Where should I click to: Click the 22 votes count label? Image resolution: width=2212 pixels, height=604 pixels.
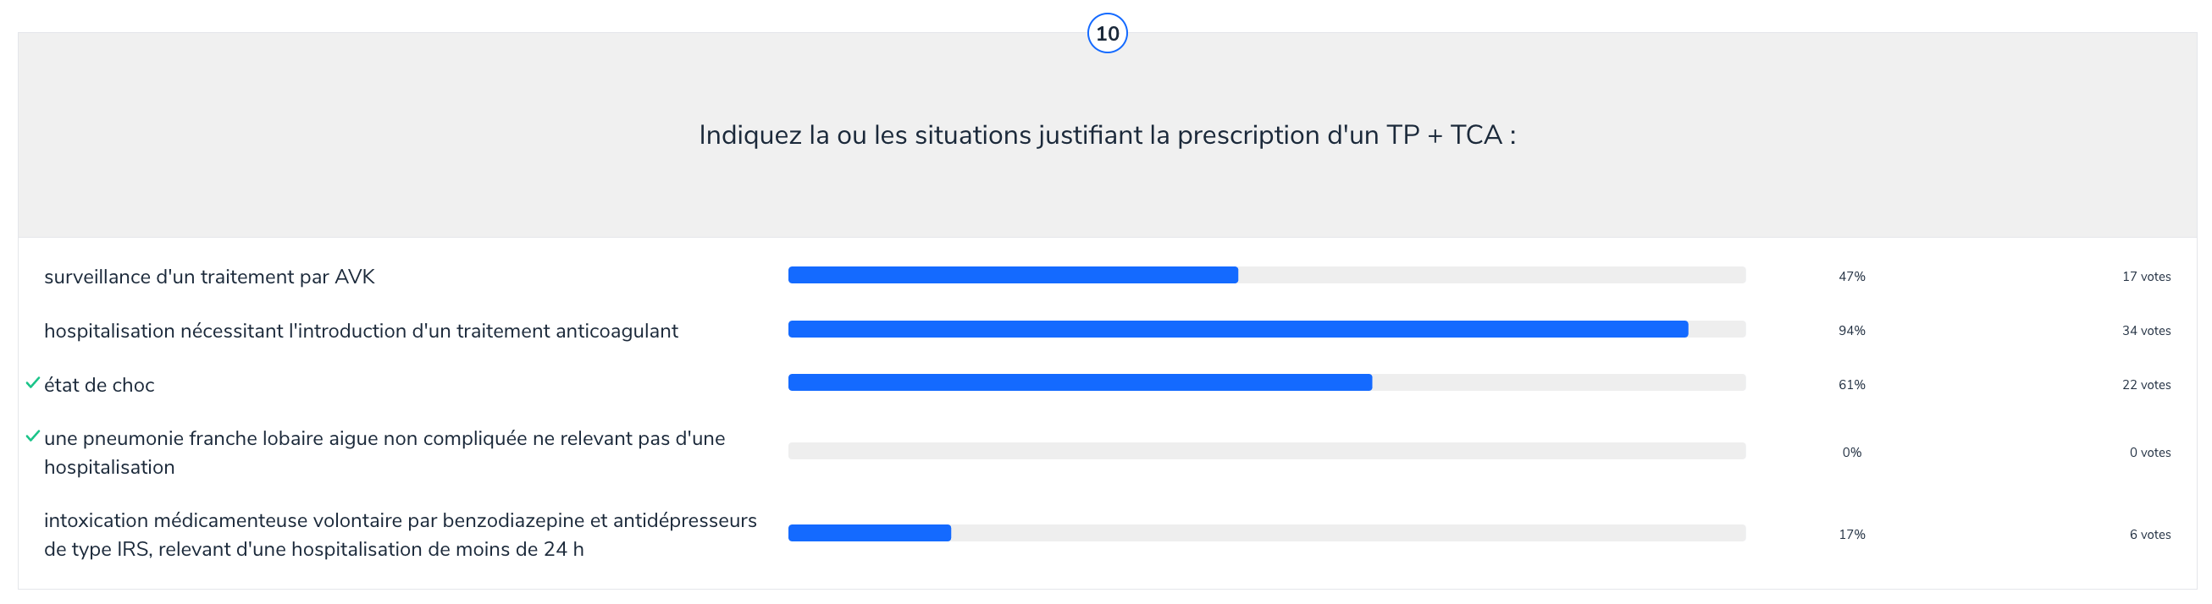pyautogui.click(x=2146, y=385)
